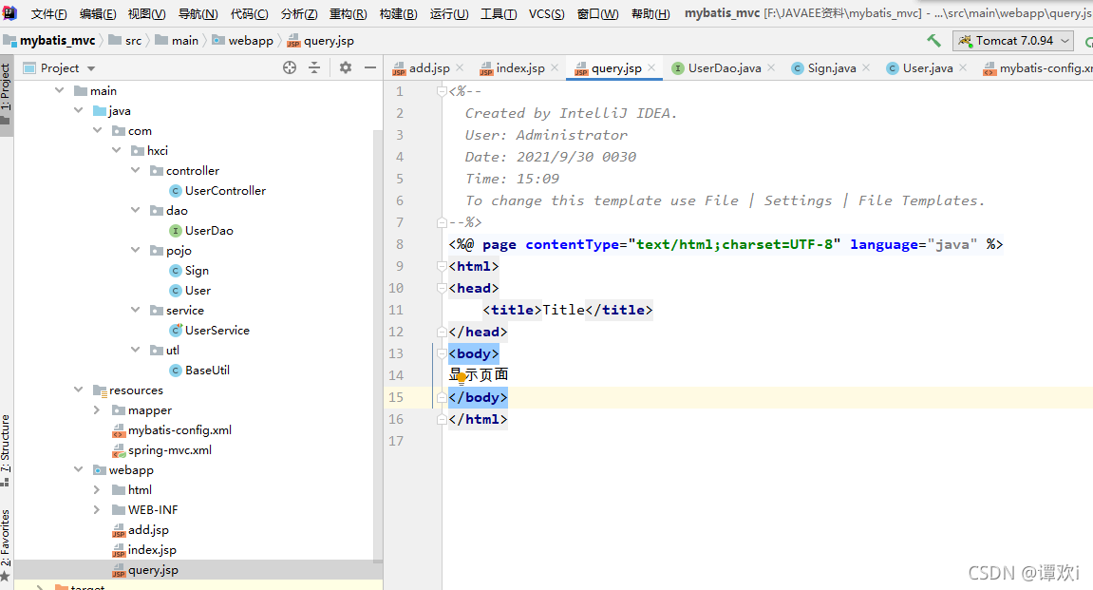The height and width of the screenshot is (590, 1093).
Task: Click the UserService interface icon
Action: click(x=176, y=330)
